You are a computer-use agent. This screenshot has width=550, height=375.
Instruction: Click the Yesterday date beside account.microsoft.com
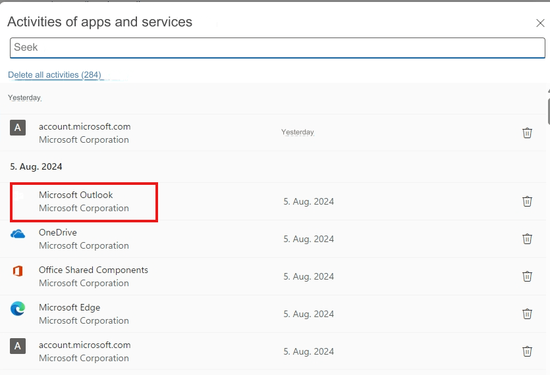pyautogui.click(x=298, y=132)
